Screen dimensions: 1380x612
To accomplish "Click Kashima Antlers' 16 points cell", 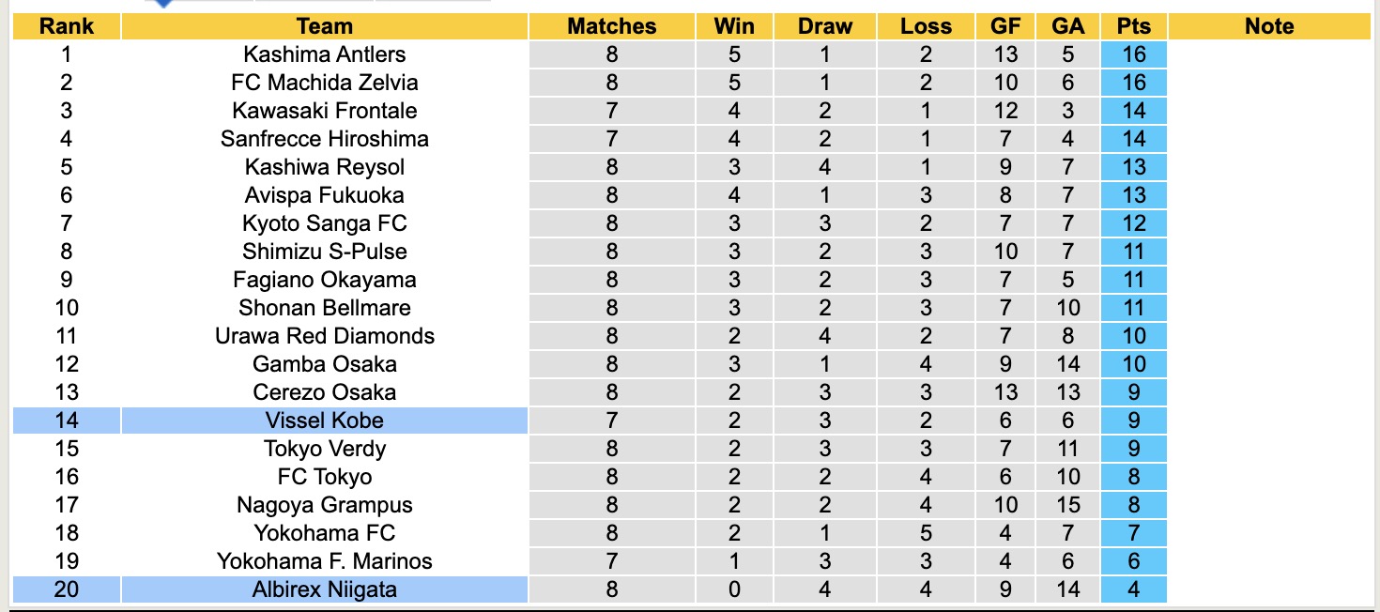I will pyautogui.click(x=1134, y=54).
